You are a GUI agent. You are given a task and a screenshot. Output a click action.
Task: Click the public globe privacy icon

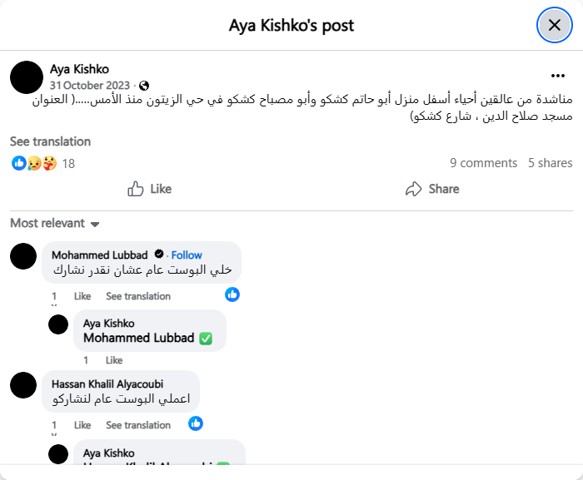tap(144, 86)
